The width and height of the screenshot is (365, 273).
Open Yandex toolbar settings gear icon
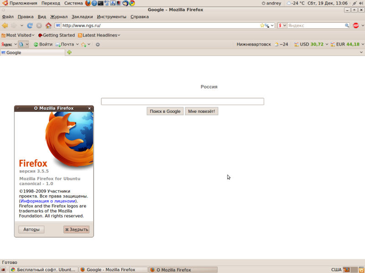click(98, 44)
